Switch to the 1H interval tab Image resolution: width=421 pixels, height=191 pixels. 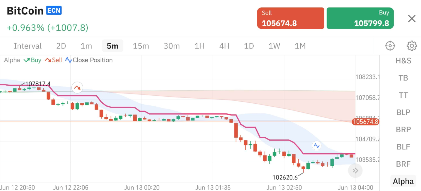(x=199, y=46)
